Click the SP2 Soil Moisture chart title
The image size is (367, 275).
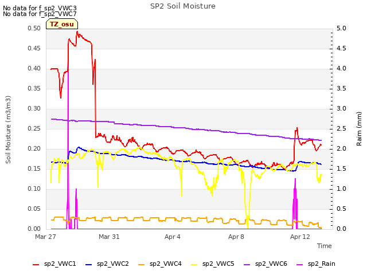[x=183, y=6]
